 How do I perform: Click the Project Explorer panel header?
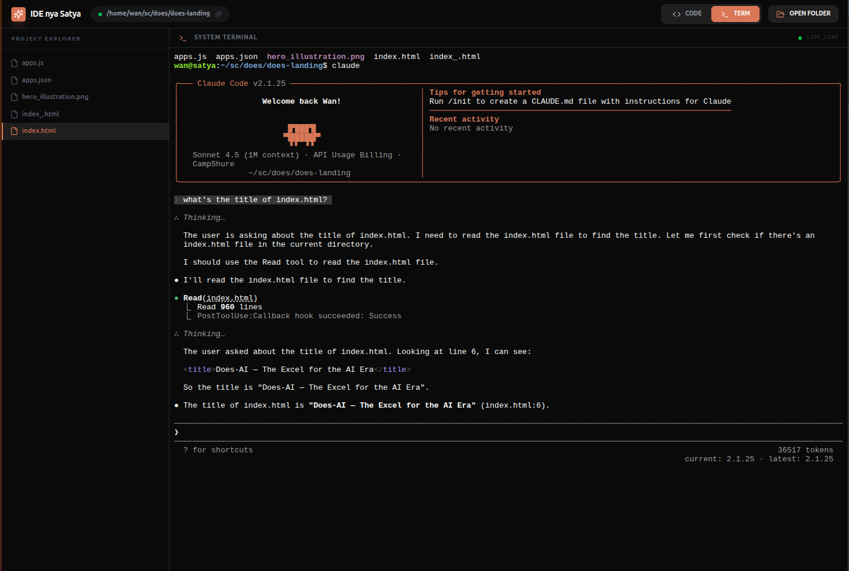point(46,39)
